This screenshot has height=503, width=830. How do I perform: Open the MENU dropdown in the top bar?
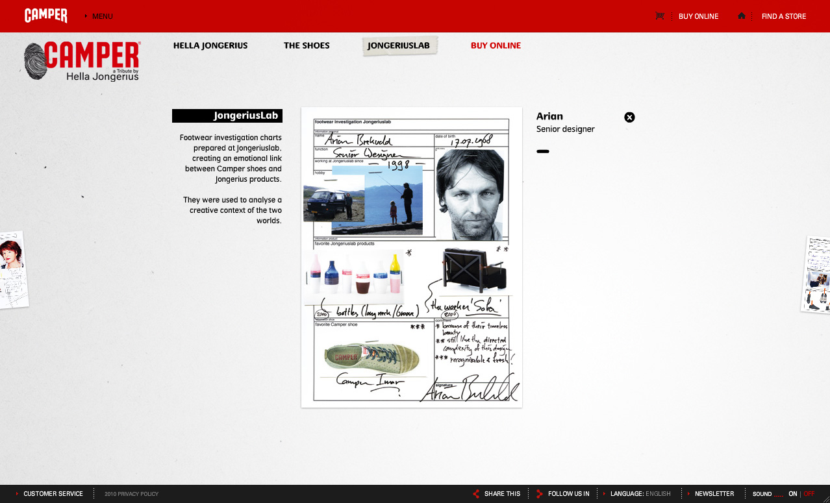click(x=102, y=16)
